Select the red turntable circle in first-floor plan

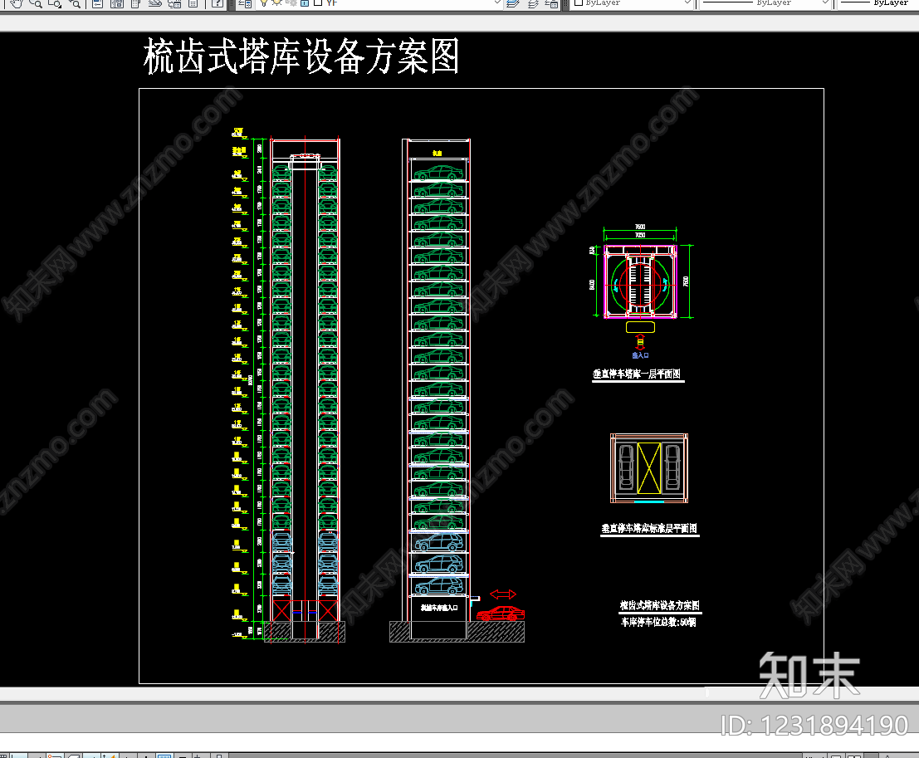tap(639, 286)
